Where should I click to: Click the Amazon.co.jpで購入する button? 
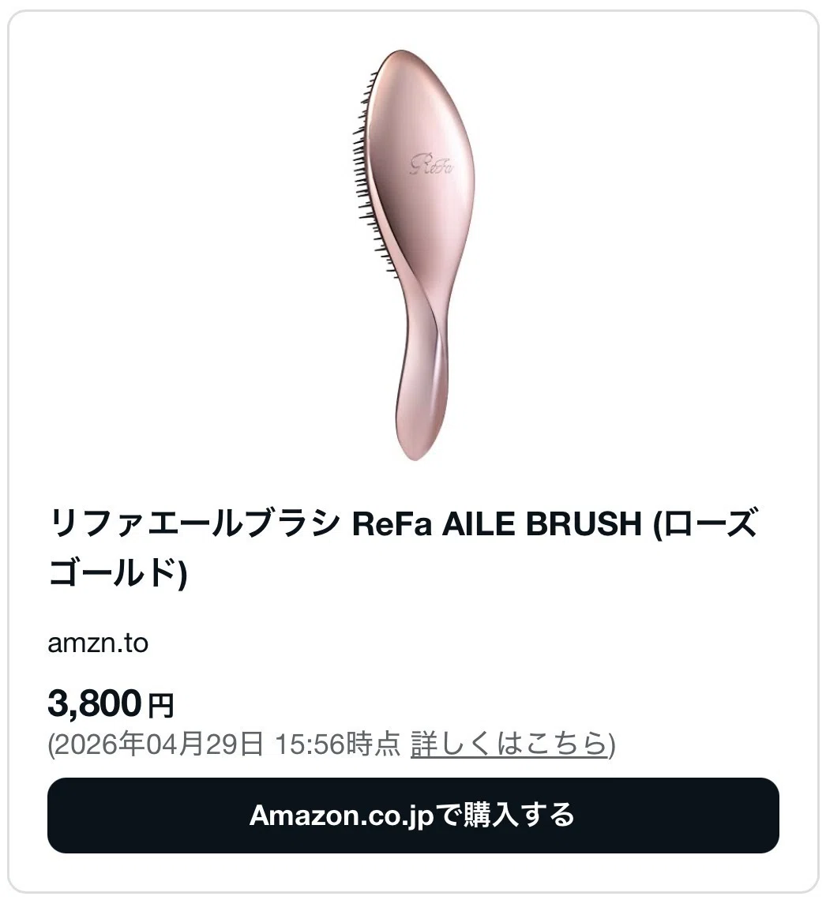click(x=413, y=815)
